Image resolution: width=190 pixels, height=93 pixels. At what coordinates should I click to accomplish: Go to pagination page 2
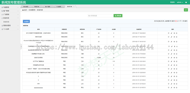click(x=178, y=21)
